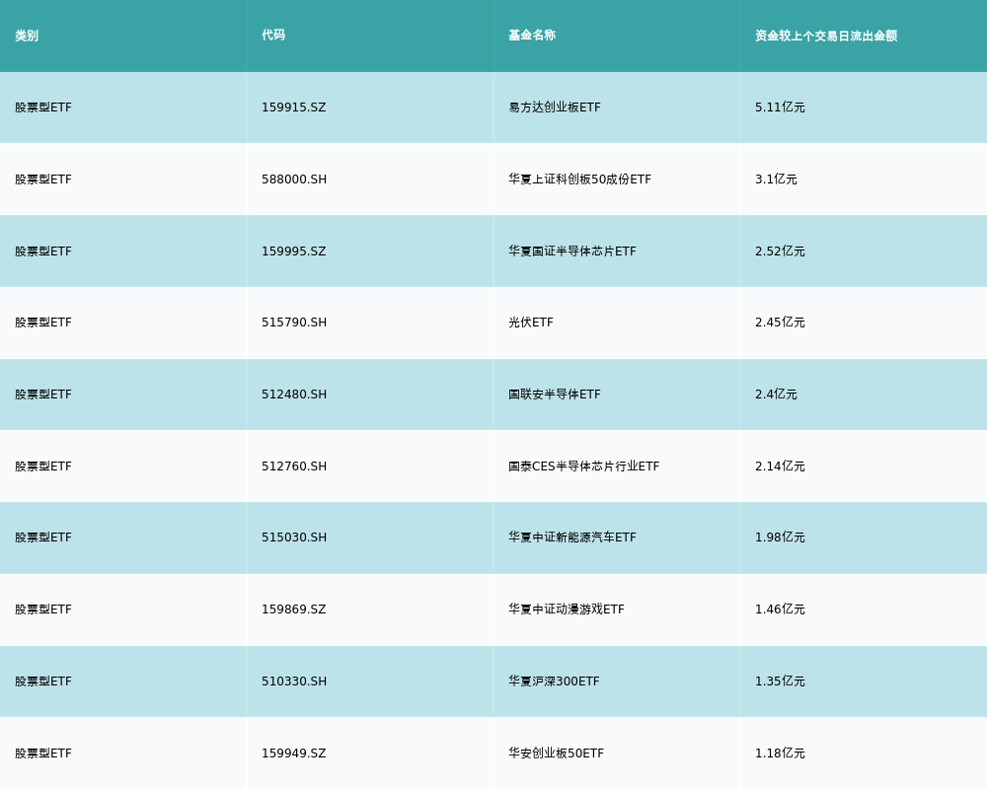Click the 1.18亿元 outflow value

pos(780,753)
